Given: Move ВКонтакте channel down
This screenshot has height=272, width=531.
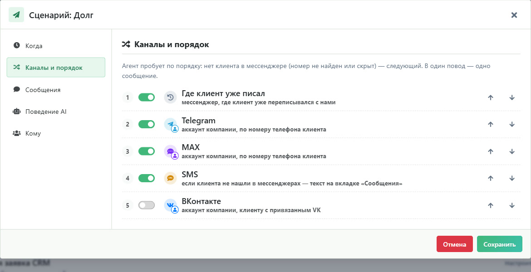Looking at the screenshot, I should (x=512, y=205).
